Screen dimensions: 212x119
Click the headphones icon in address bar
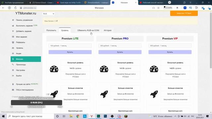tap(153, 8)
